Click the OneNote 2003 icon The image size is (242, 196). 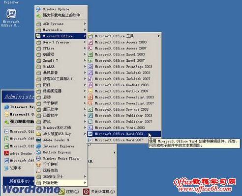pyautogui.click(x=91, y=85)
